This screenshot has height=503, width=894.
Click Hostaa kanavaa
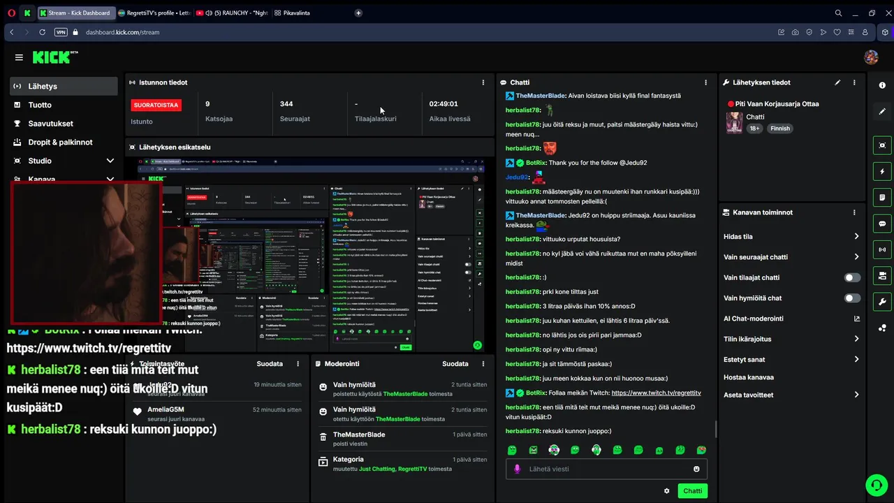(x=749, y=377)
